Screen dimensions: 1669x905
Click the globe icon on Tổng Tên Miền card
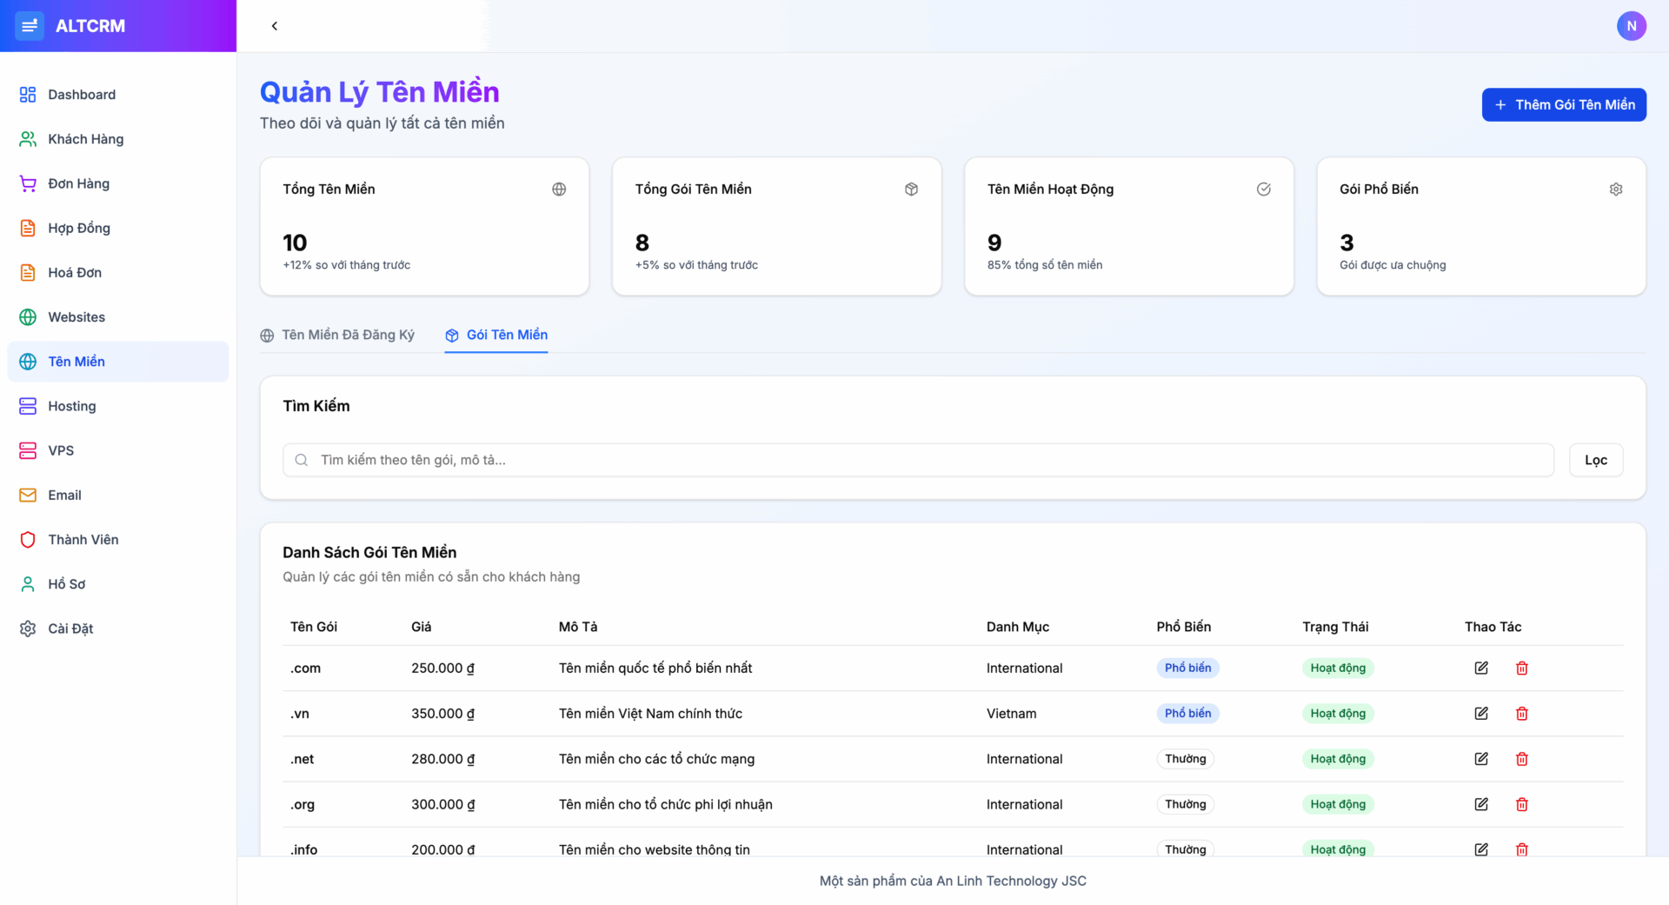559,189
